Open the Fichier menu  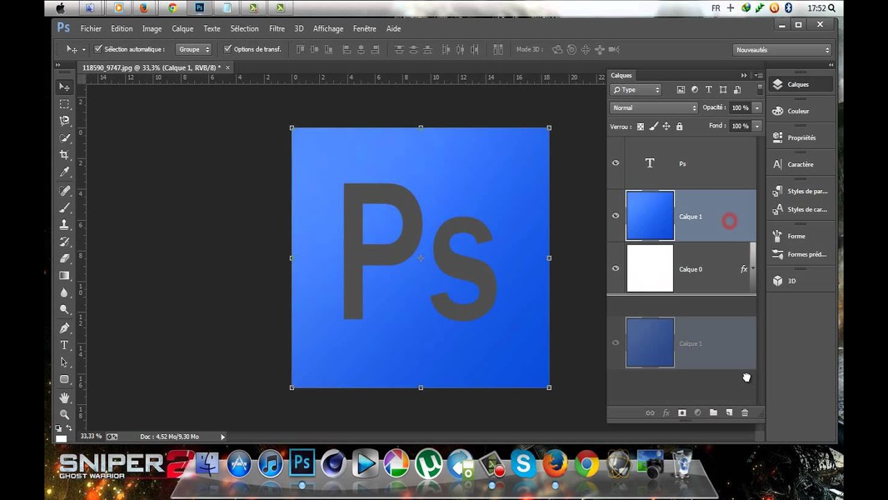coord(91,28)
